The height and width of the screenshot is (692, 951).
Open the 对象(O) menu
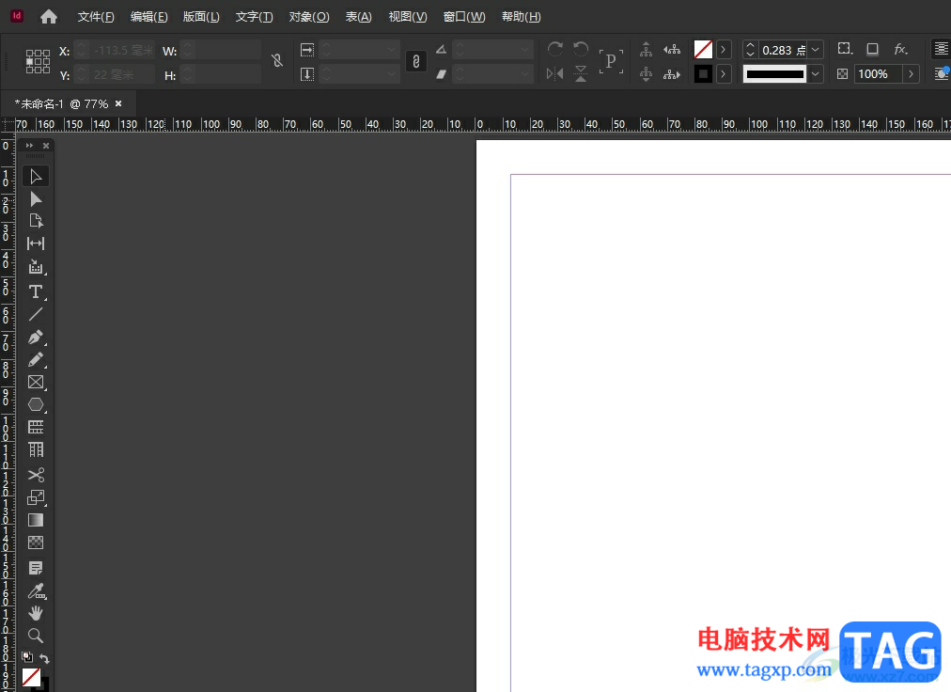[309, 17]
